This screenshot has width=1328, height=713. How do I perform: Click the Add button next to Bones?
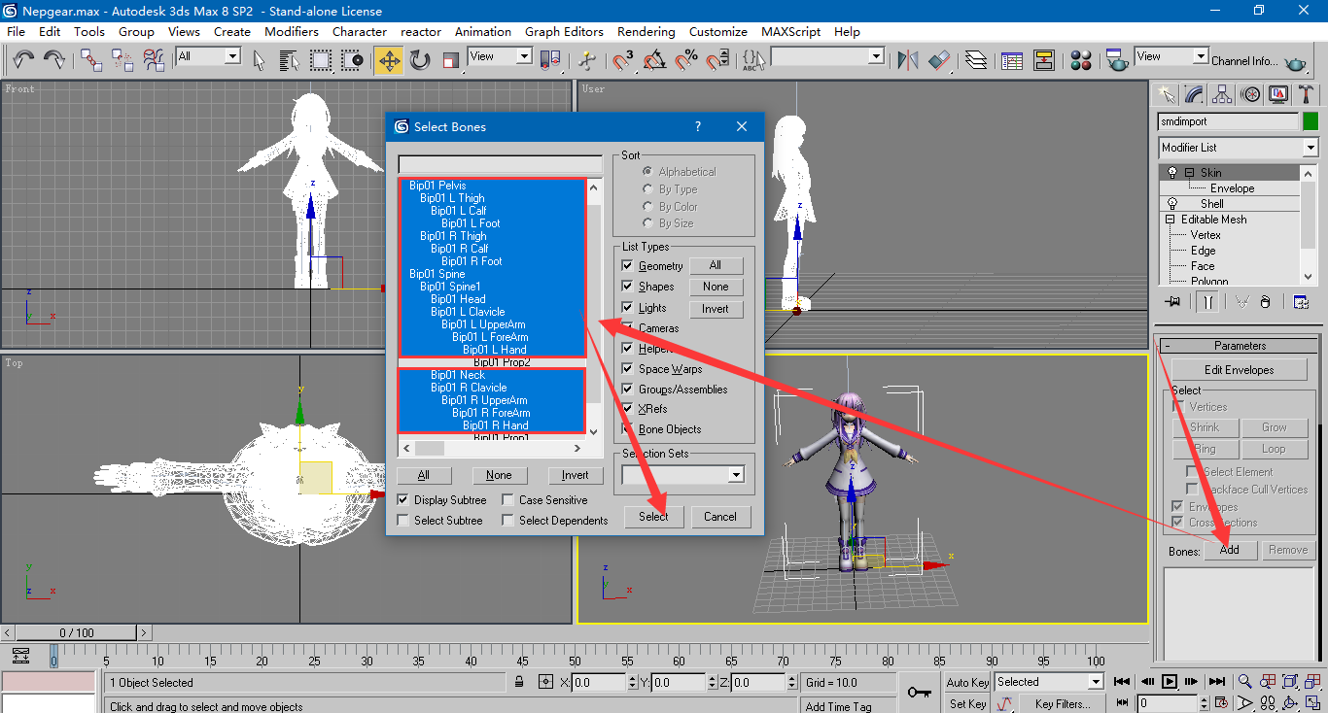coord(1230,550)
